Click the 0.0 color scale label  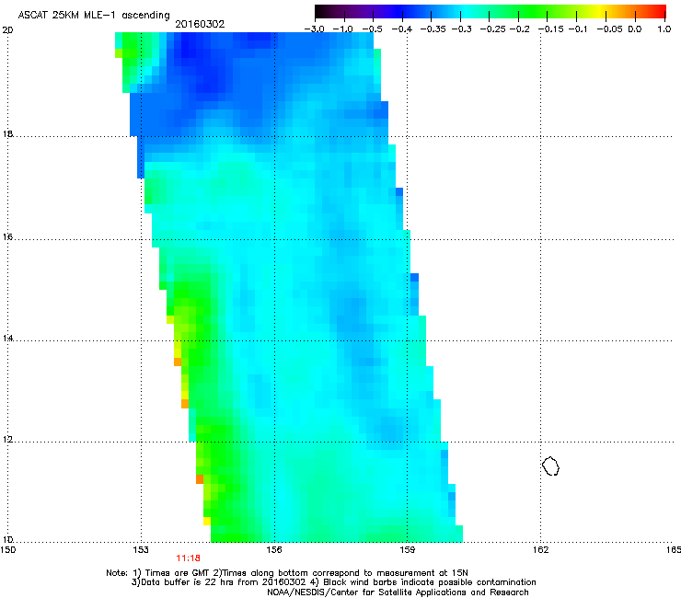pyautogui.click(x=635, y=29)
